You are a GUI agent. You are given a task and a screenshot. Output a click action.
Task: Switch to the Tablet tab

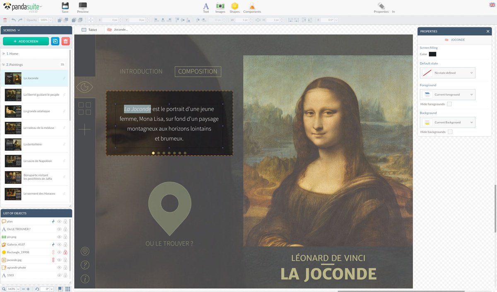[x=89, y=30]
